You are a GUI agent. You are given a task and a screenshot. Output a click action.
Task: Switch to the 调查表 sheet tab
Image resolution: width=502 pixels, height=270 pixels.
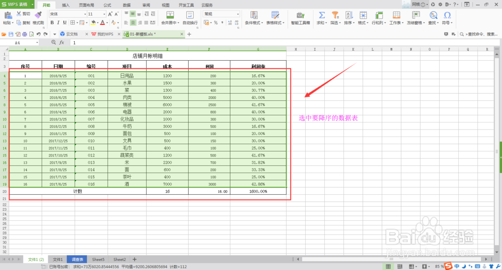click(x=77, y=259)
